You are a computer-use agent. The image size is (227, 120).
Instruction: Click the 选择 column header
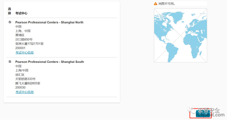[10, 11]
